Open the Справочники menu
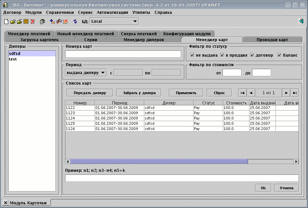The width and height of the screenshot is (308, 208). (x=60, y=13)
